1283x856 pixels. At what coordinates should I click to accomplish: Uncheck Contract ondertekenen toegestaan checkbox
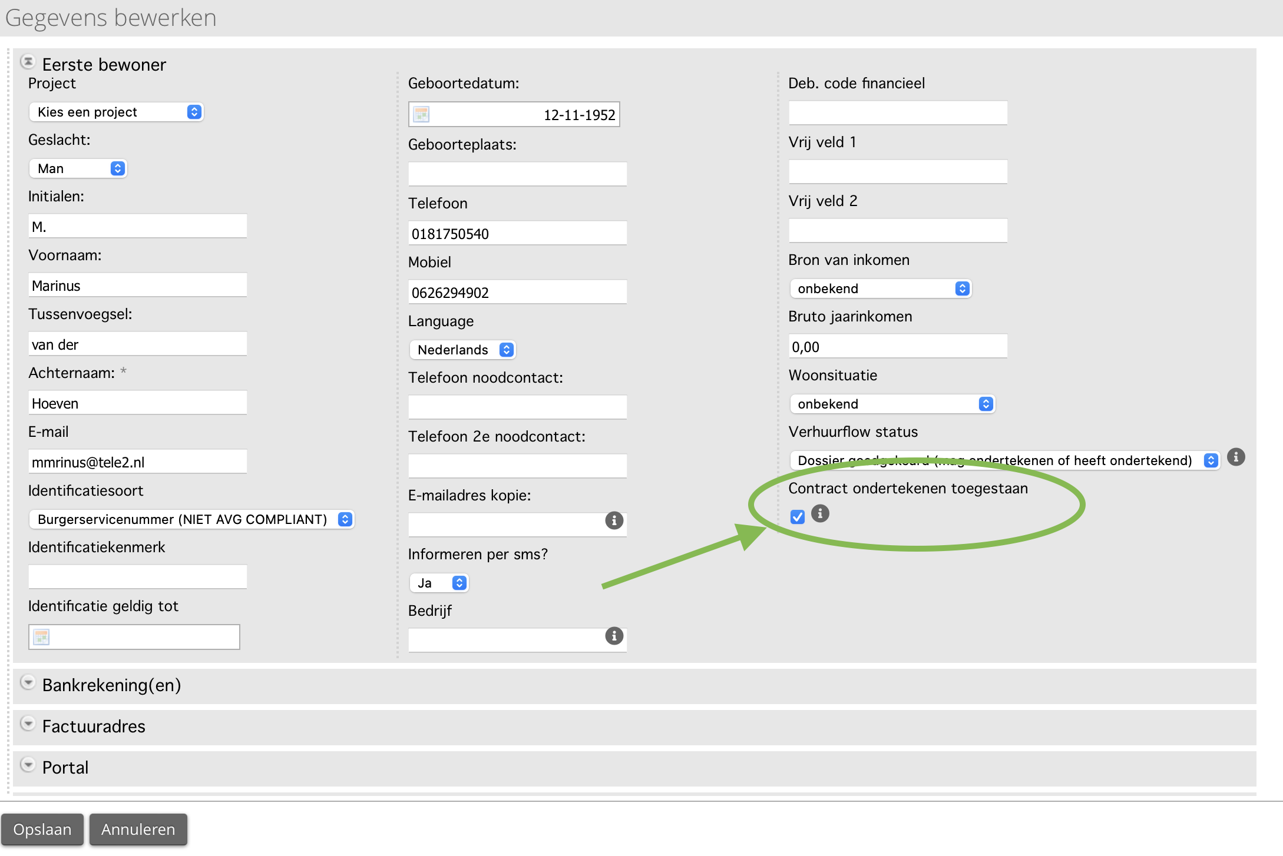pos(798,517)
